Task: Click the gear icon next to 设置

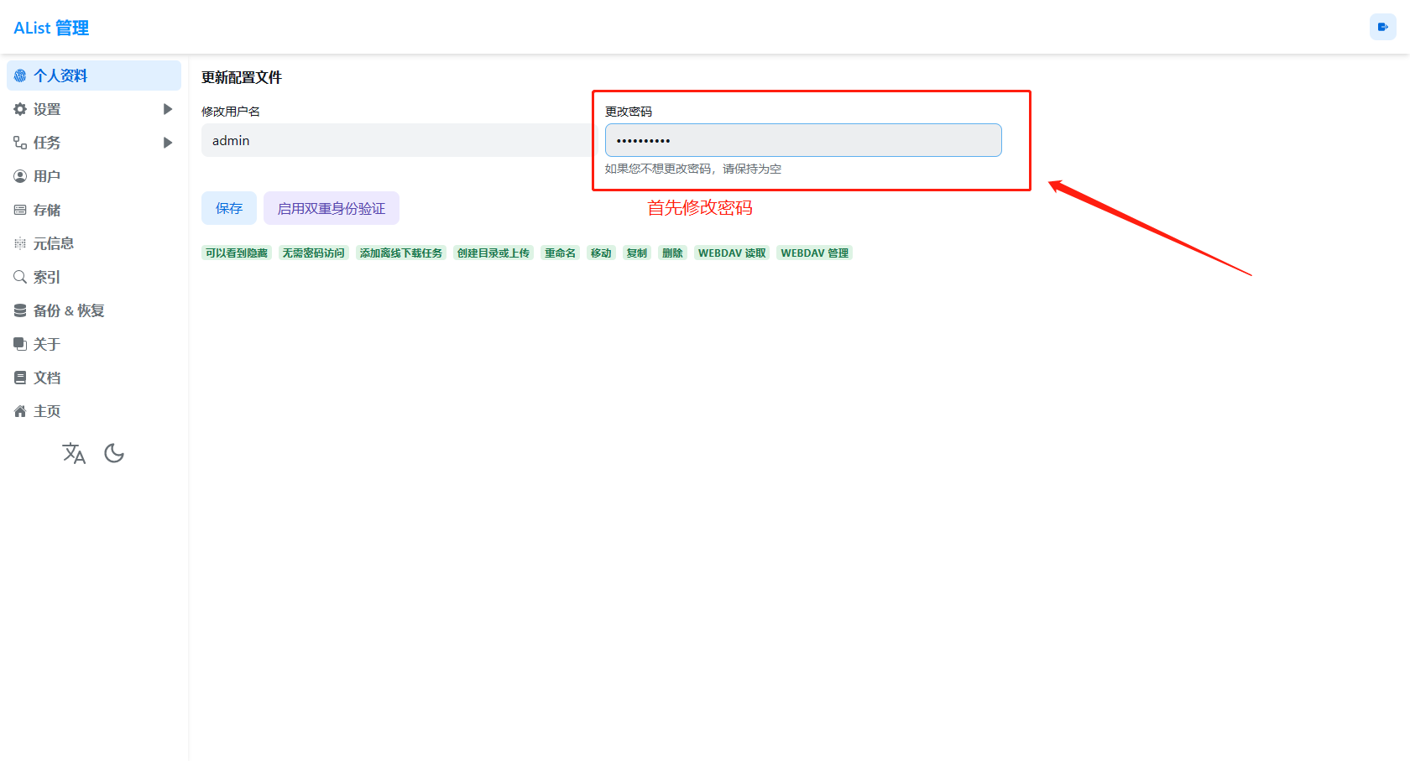Action: (x=20, y=109)
